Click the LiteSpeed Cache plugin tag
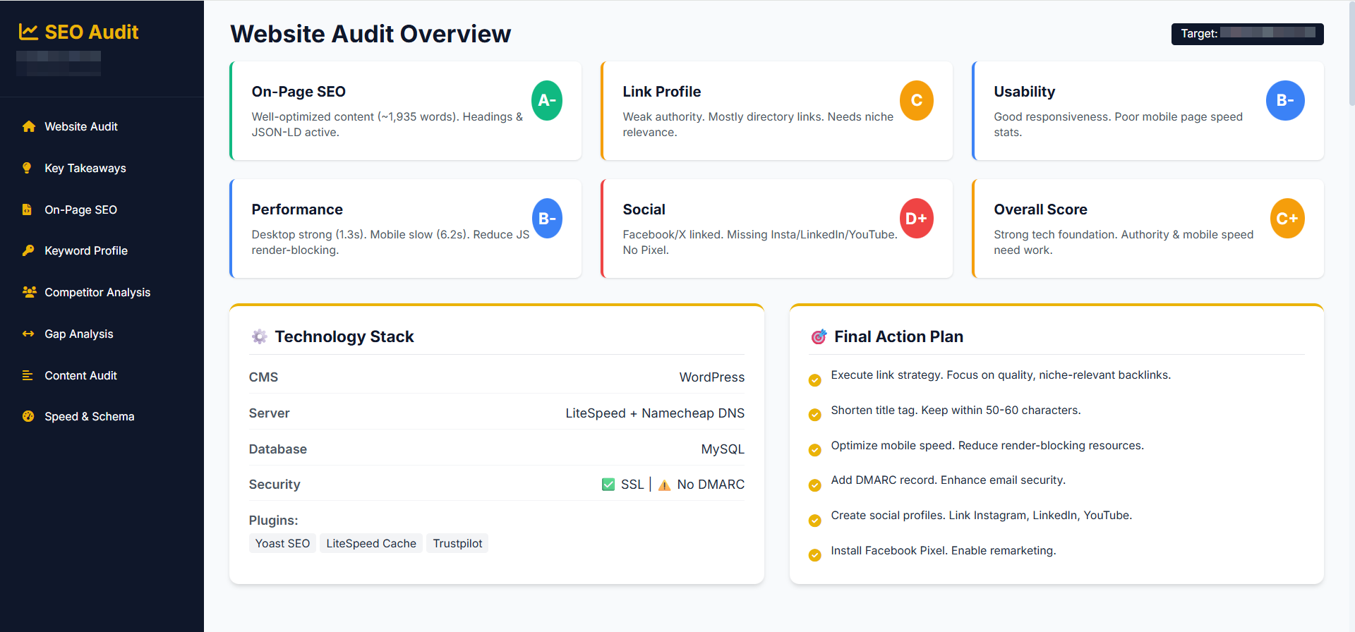The width and height of the screenshot is (1355, 632). [x=371, y=543]
